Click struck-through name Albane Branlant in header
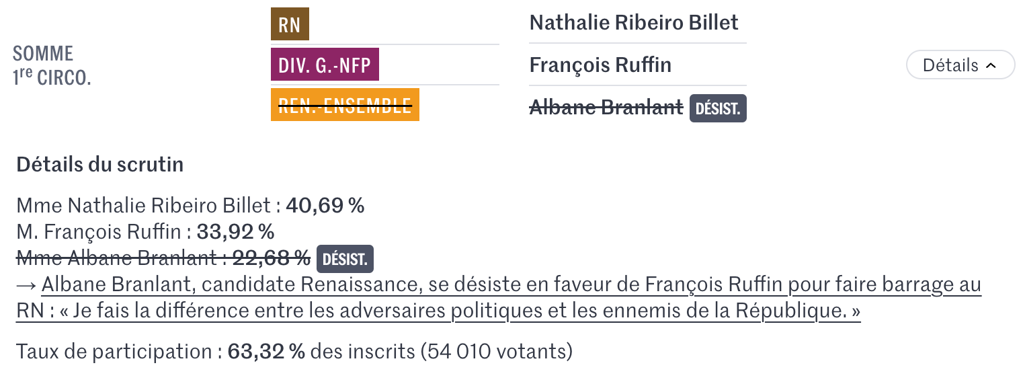1023x386 pixels. point(606,107)
